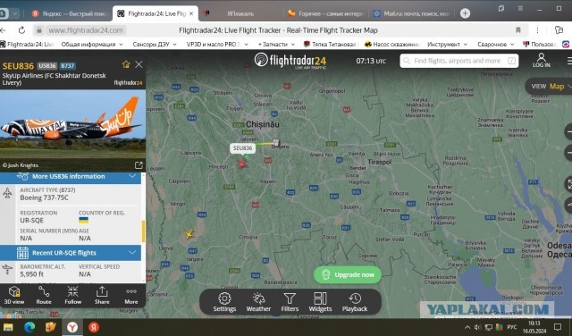Click the airport marker near Chișinău
Screen dimensions: 572x336
[x=276, y=142]
